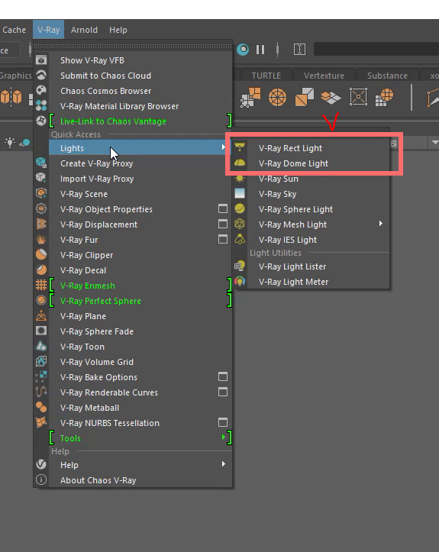Click the V-Ray Volume Grid icon
Image resolution: width=439 pixels, height=552 pixels.
[41, 361]
